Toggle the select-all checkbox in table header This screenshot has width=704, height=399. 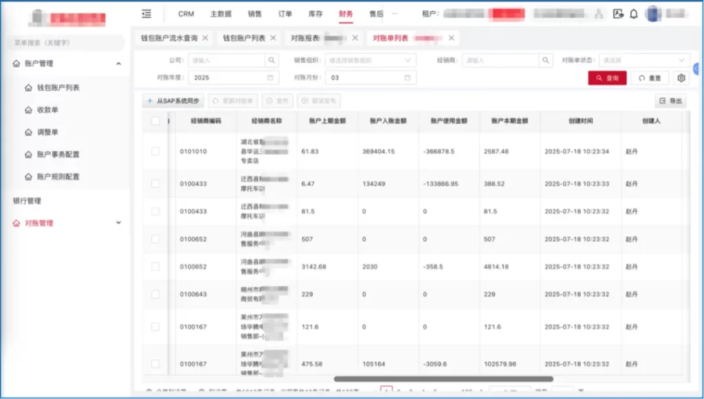155,121
